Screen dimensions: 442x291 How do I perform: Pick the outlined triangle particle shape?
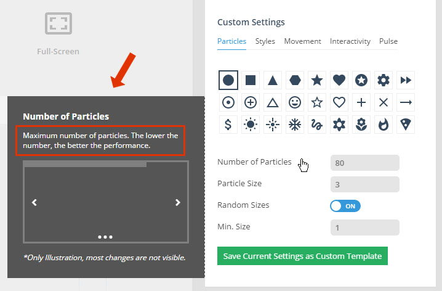(273, 102)
